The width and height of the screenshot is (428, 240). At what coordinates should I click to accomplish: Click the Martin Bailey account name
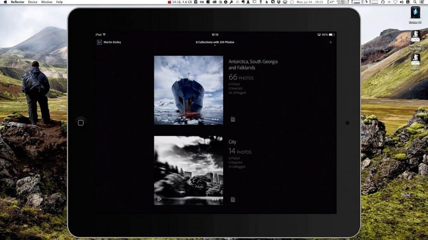coord(112,42)
